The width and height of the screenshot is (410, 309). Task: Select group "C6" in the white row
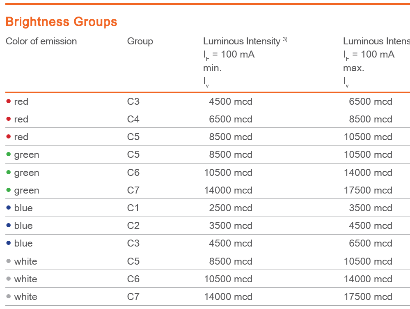133,279
